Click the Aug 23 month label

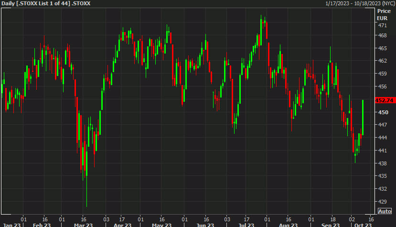[x=288, y=225]
